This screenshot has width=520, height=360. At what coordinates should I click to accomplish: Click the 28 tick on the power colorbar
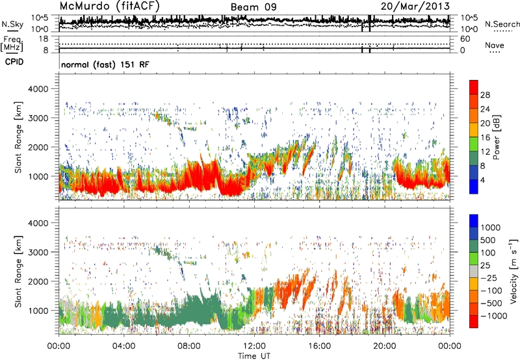click(485, 95)
